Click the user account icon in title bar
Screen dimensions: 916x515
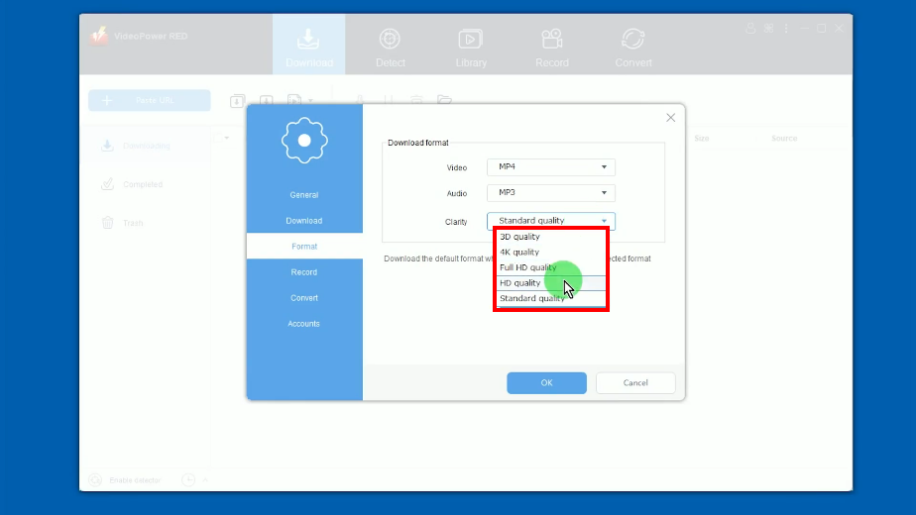click(750, 28)
